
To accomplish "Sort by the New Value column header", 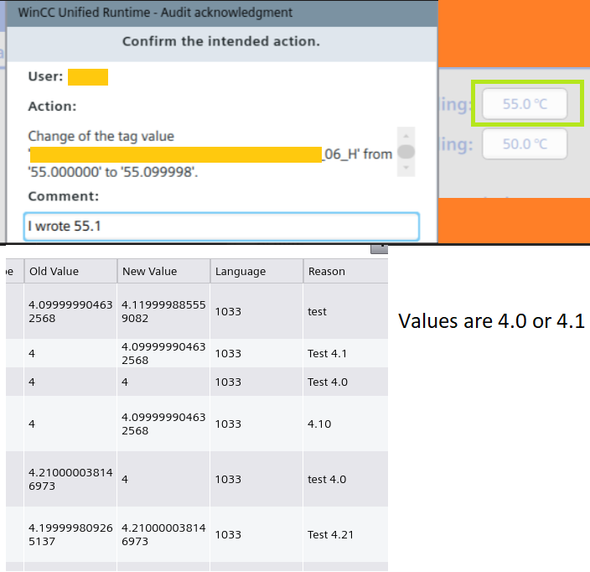I will 163,271.
